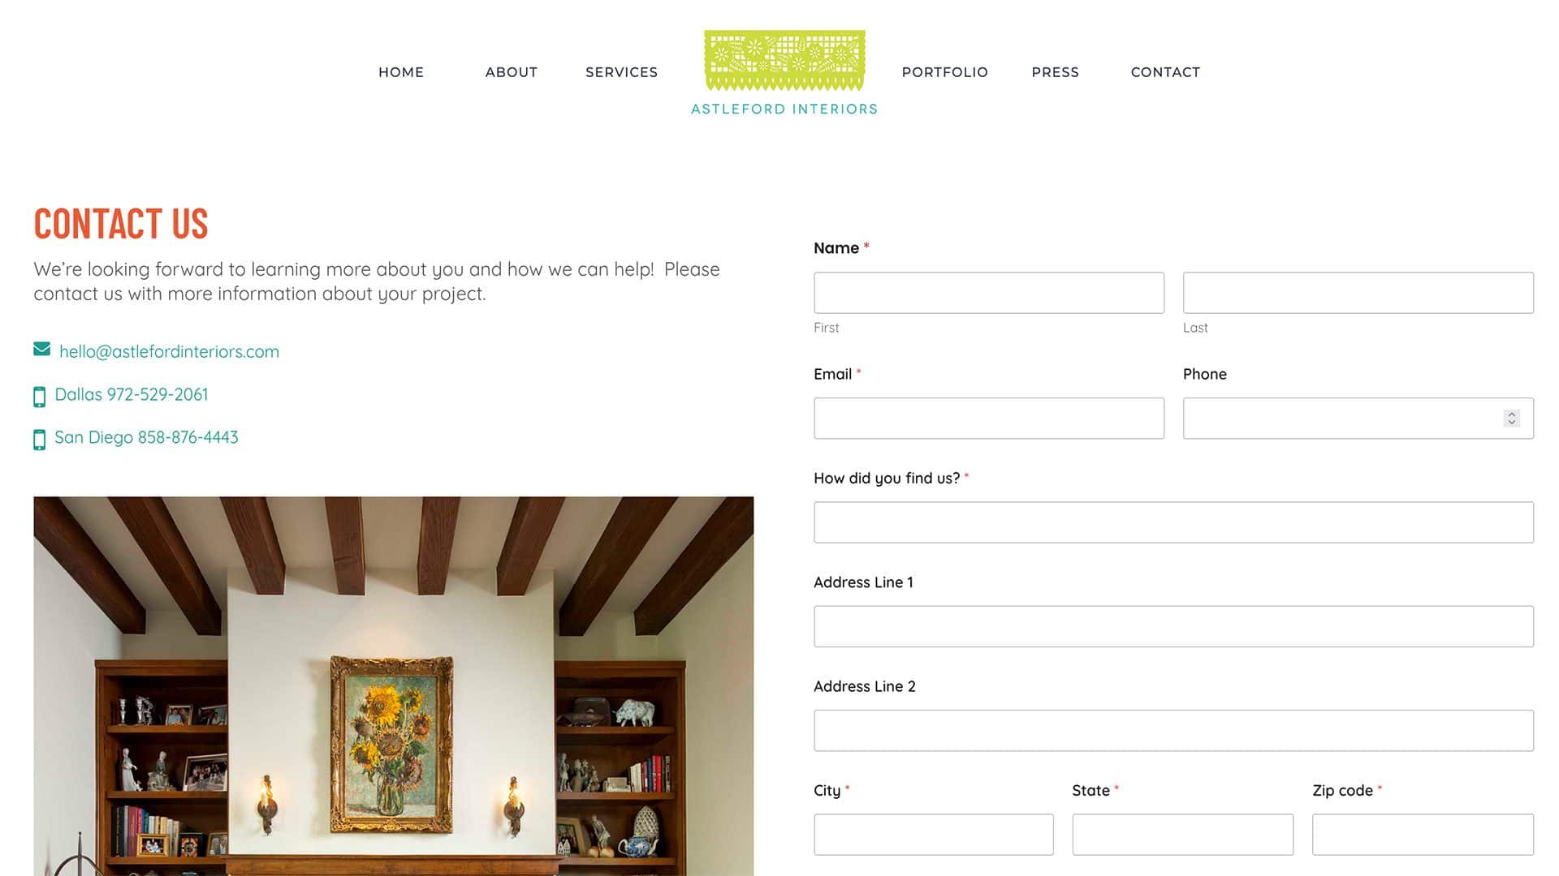Viewport: 1559px width, 876px height.
Task: Open the HOME navigation menu item
Action: [x=401, y=72]
